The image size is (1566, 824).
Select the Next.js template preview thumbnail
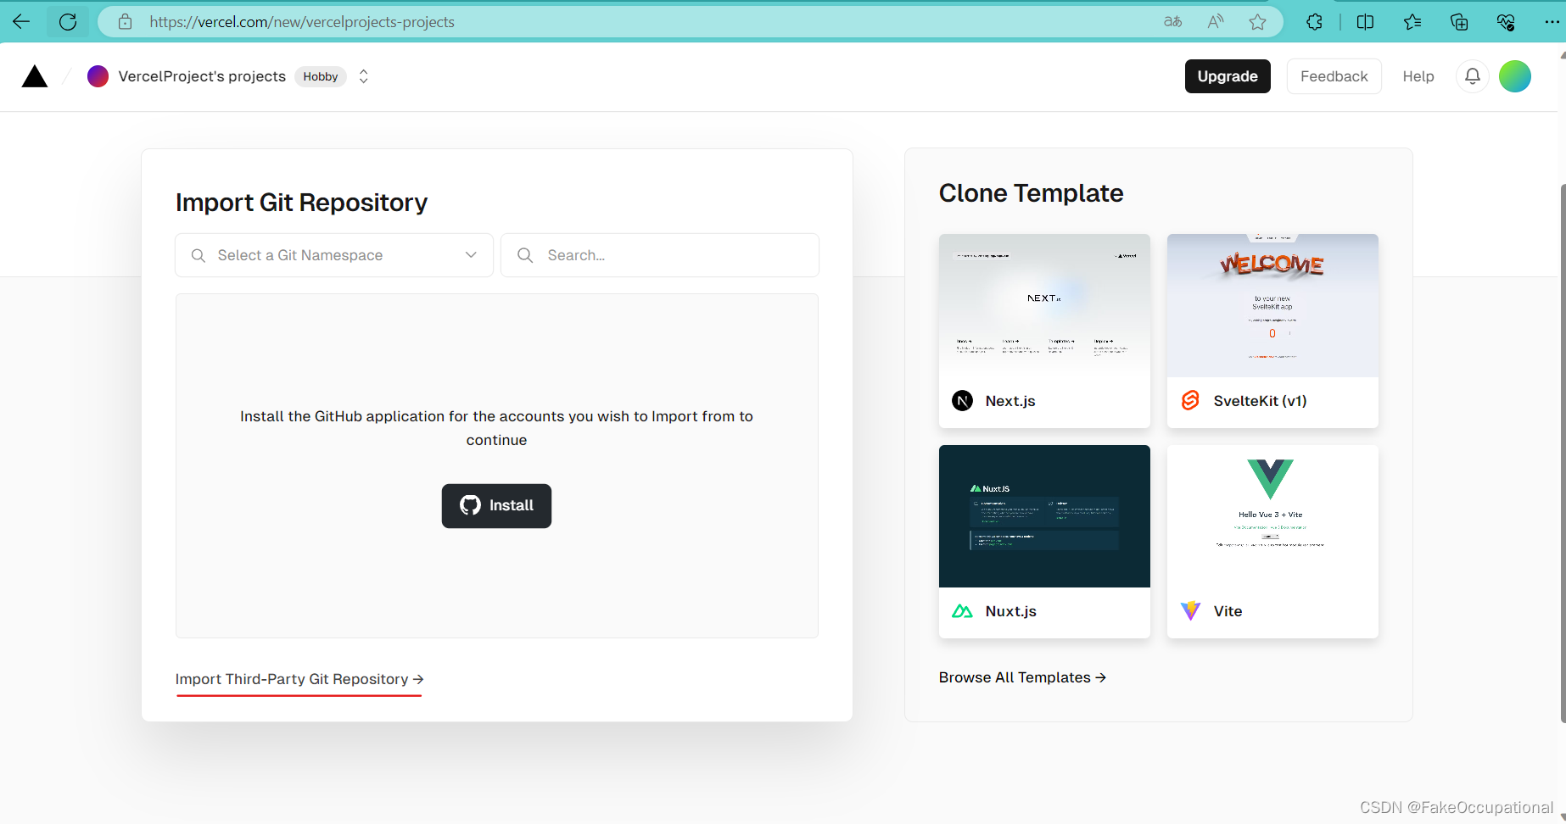point(1044,305)
